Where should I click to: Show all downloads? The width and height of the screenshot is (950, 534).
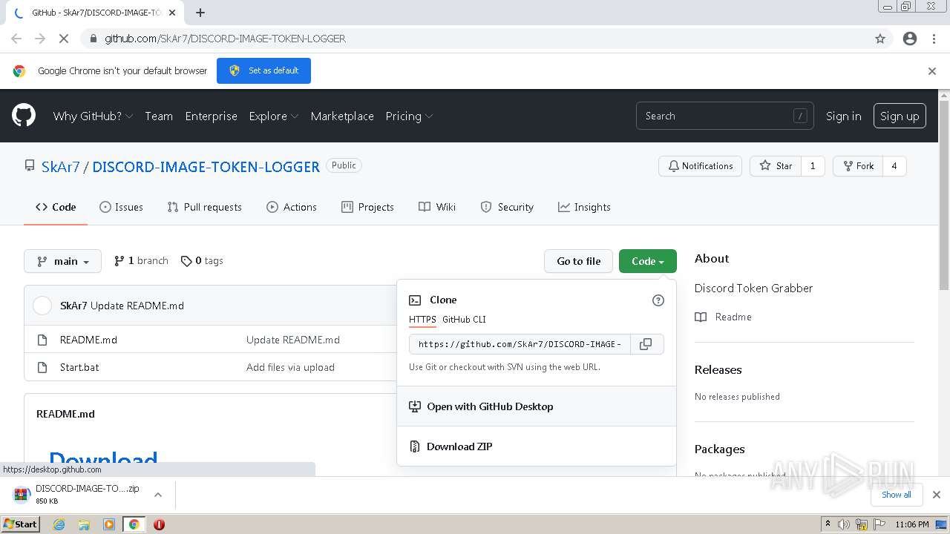click(896, 495)
